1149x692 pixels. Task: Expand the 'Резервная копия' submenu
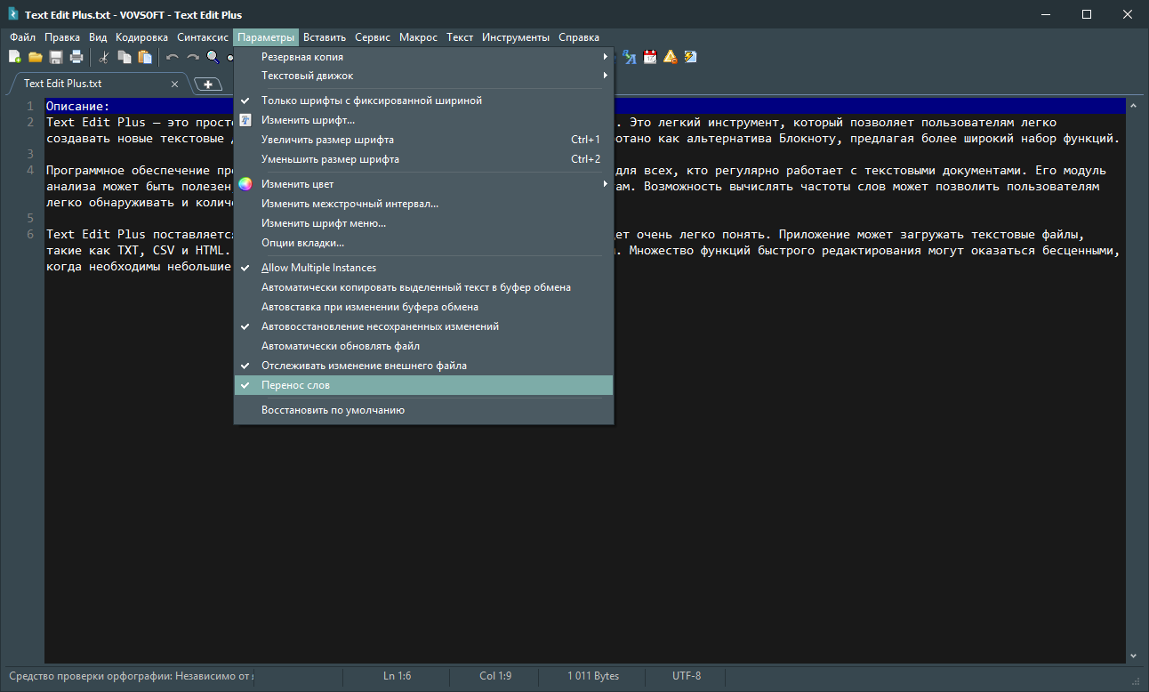(x=302, y=57)
